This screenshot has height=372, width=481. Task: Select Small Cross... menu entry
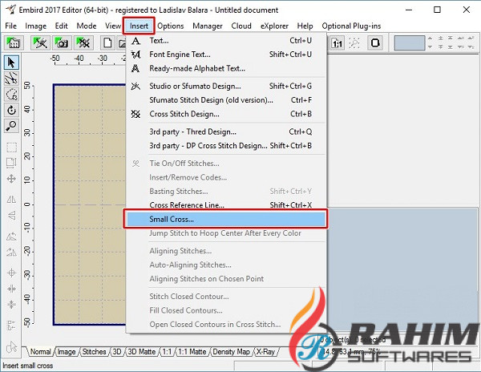226,219
